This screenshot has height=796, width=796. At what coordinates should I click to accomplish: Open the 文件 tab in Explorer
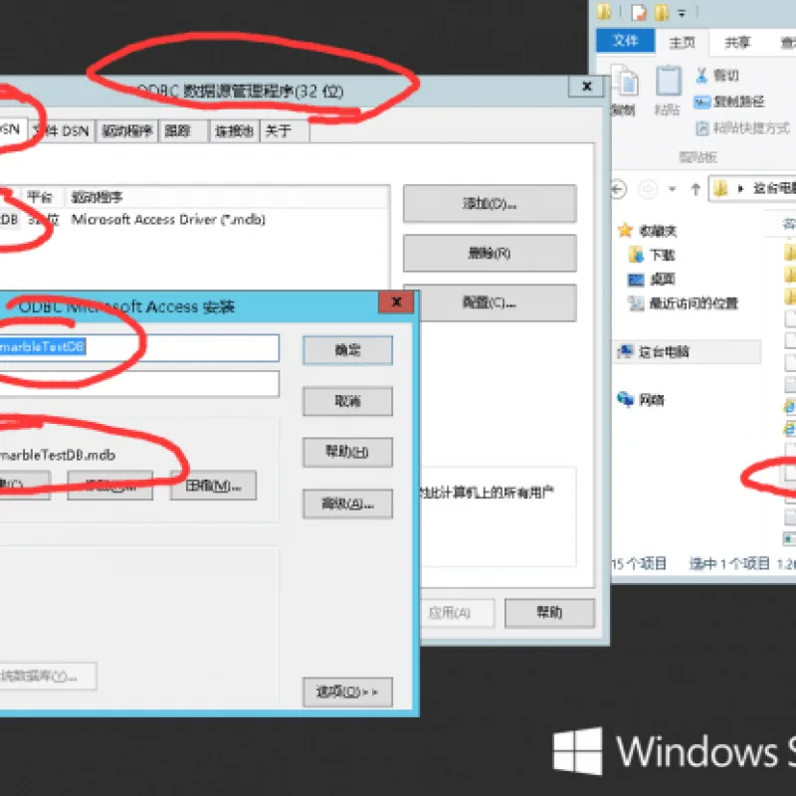pos(626,41)
